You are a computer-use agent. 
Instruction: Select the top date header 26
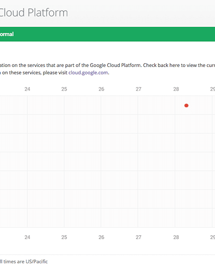pos(101,89)
